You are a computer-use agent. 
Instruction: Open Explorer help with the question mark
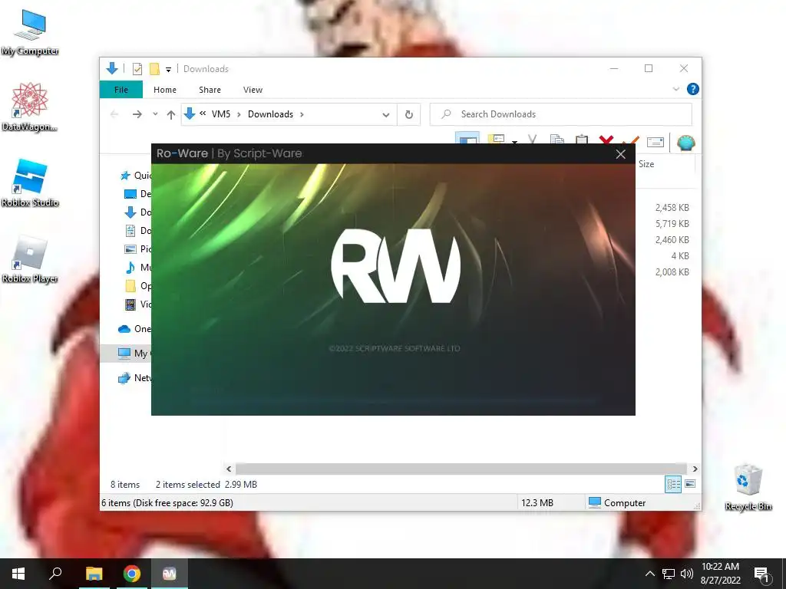tap(693, 89)
